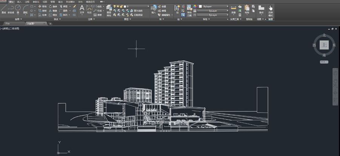Image resolution: width=340 pixels, height=156 pixels.
Task: Switch to the 开始 document tab
Action: (x=8, y=24)
